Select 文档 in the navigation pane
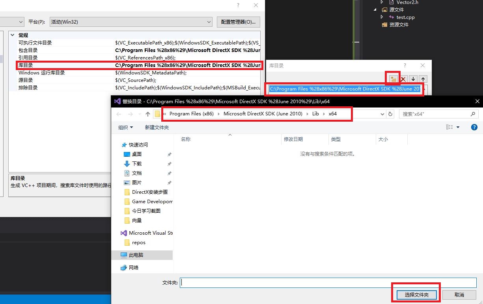 click(137, 173)
